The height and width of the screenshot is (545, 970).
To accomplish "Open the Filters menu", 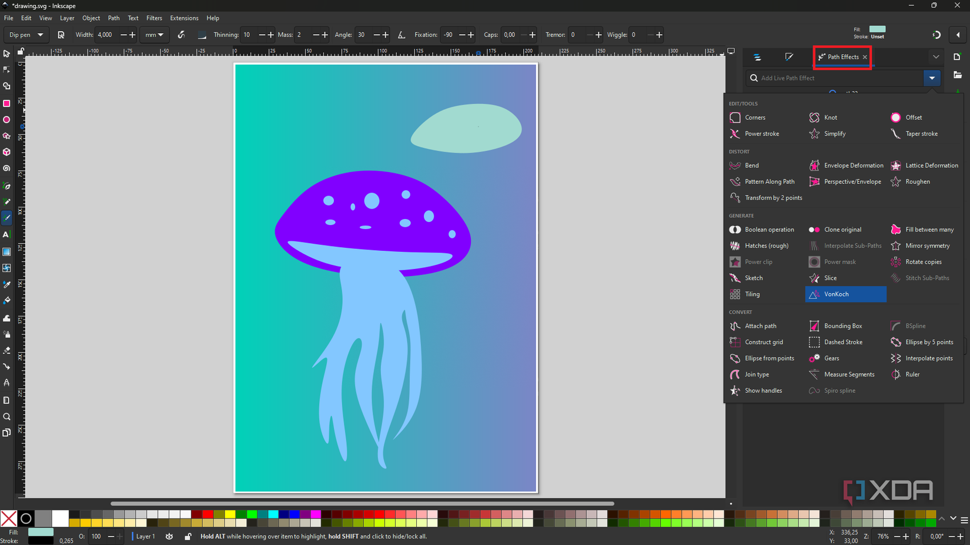I will pos(154,18).
